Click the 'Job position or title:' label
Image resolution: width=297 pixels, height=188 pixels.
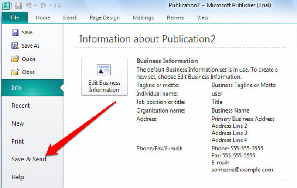coord(160,102)
